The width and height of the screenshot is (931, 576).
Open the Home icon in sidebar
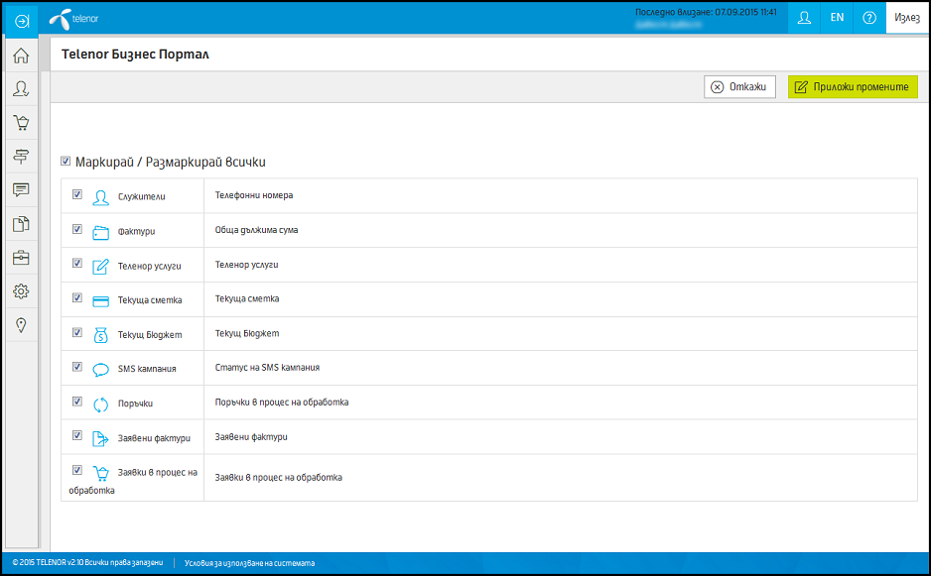tap(21, 56)
